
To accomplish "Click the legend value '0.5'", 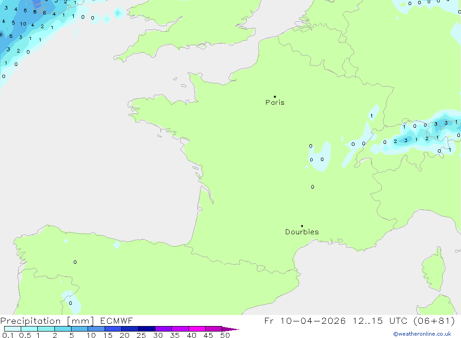I will [x=25, y=335].
